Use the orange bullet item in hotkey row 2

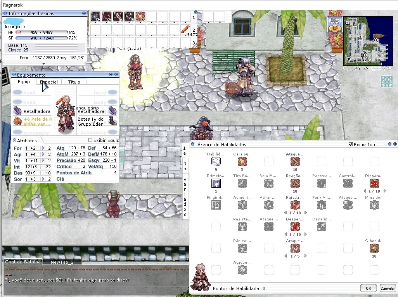coord(185,29)
